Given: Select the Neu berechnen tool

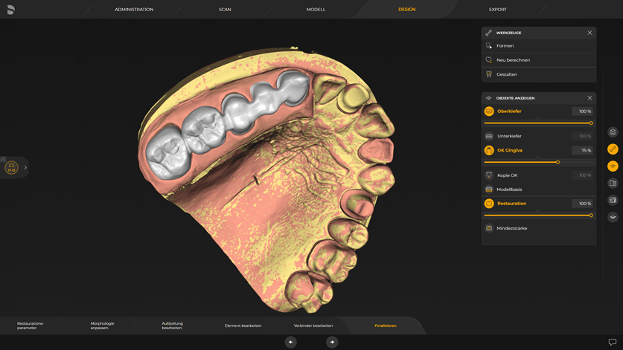Looking at the screenshot, I should [x=513, y=60].
